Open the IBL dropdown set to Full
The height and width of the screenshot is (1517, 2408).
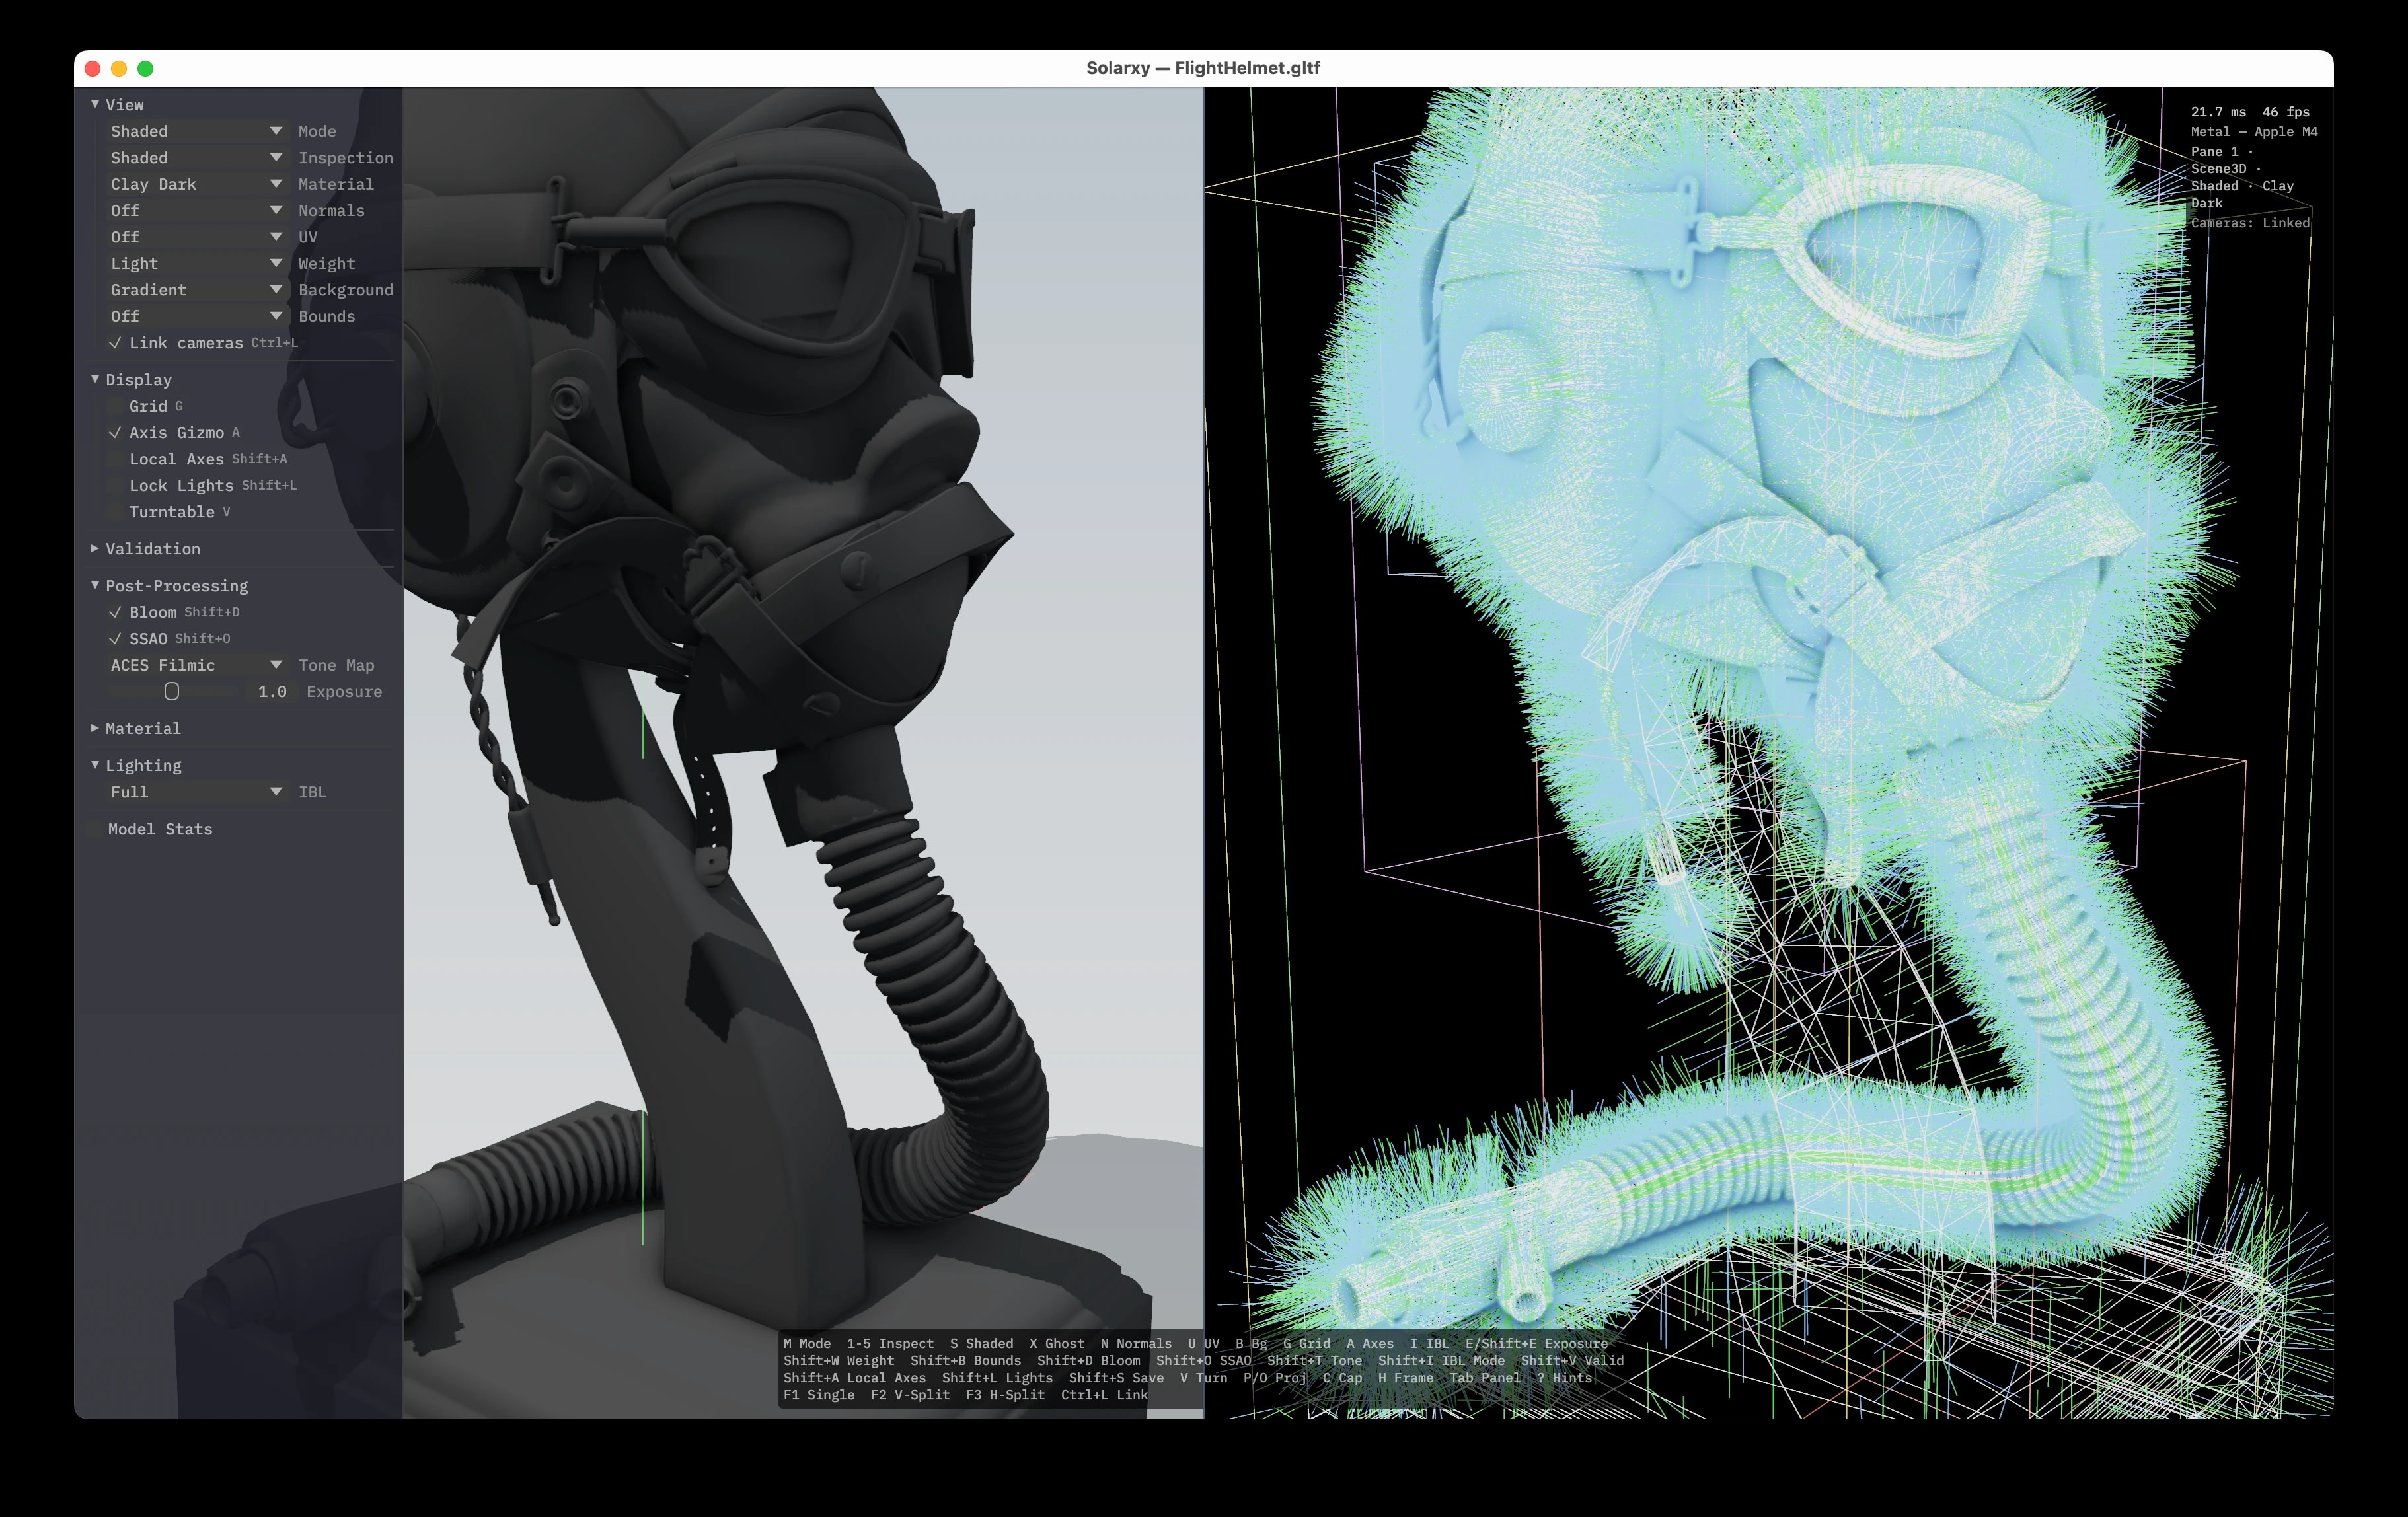197,792
